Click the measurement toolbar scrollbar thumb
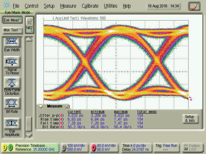206x154 pixels. 29,124
